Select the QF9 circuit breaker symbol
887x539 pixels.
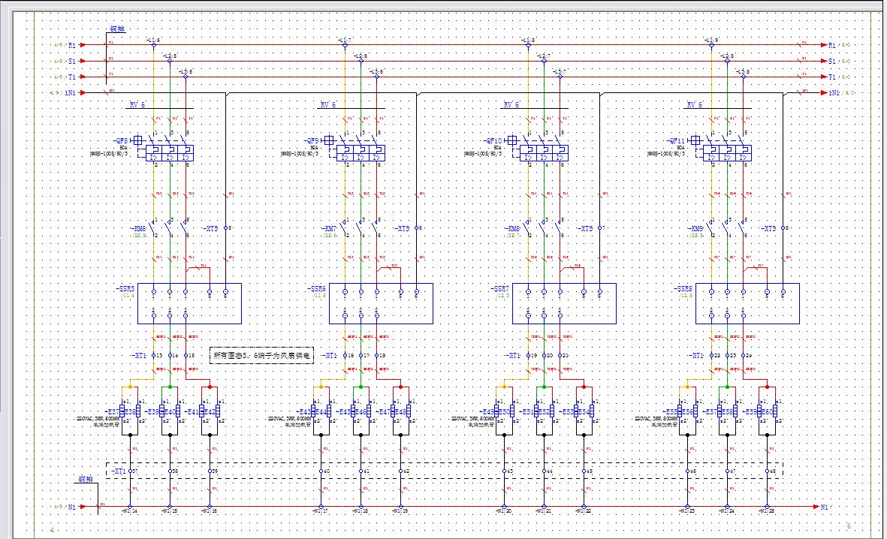[361, 153]
